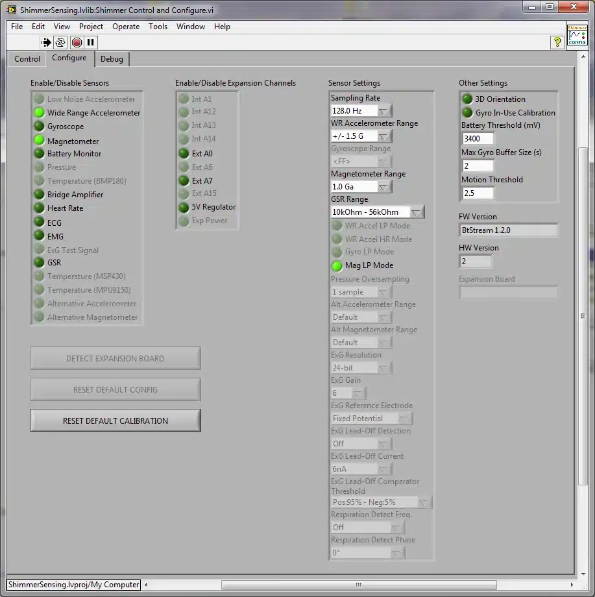Click the Battery Threshold input field
This screenshot has height=597, width=595.
click(x=478, y=139)
